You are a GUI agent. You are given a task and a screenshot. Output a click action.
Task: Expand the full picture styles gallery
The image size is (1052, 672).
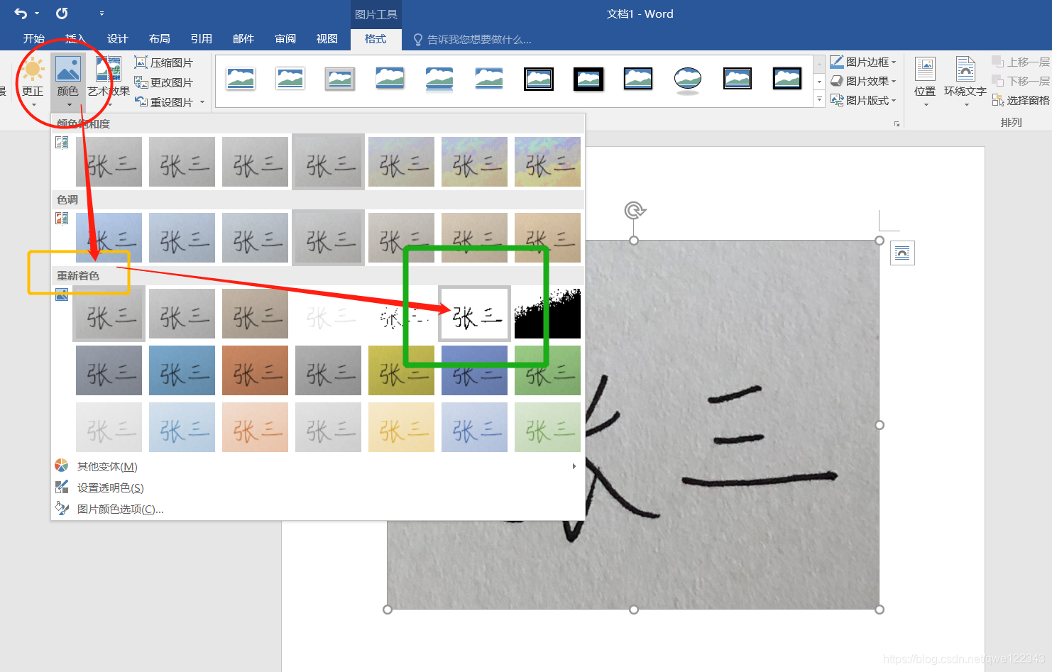pos(820,99)
